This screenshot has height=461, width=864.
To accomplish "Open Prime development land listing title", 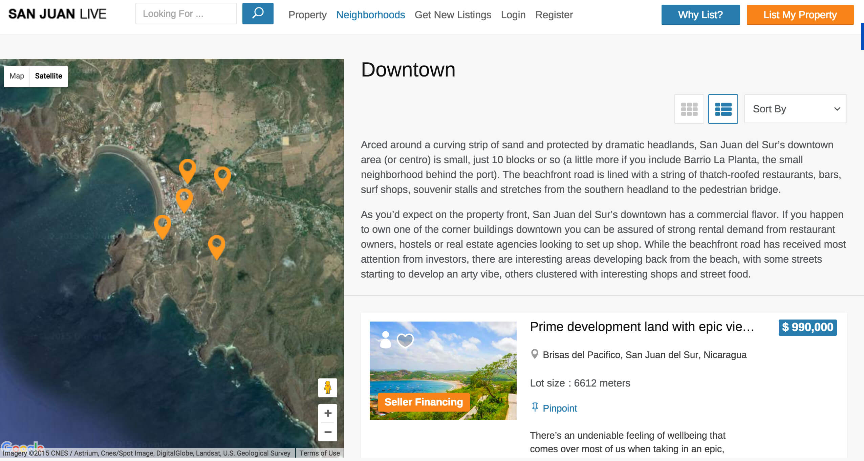I will [642, 327].
